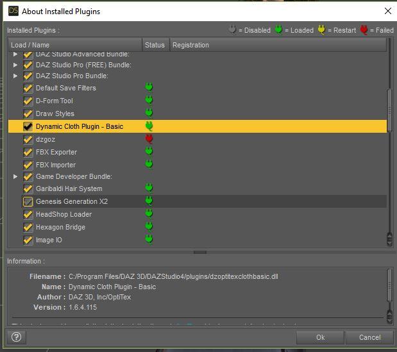The width and height of the screenshot is (397, 352).
Task: Toggle Default Save Filters checkbox
Action: pyautogui.click(x=28, y=88)
